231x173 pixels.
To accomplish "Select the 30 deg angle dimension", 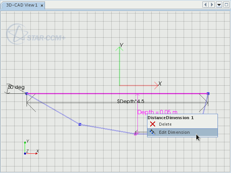I will [16, 87].
